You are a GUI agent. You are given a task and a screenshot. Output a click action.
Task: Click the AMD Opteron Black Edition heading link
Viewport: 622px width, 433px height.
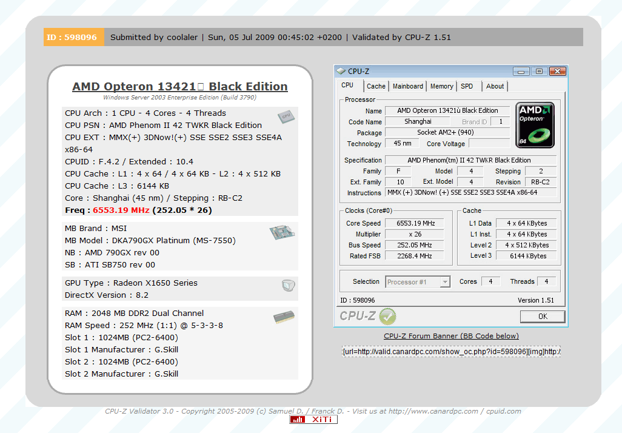pos(179,86)
